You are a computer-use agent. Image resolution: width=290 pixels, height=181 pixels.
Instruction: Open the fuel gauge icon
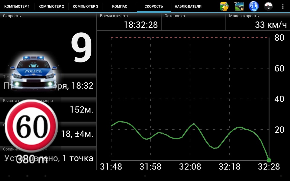point(268,6)
